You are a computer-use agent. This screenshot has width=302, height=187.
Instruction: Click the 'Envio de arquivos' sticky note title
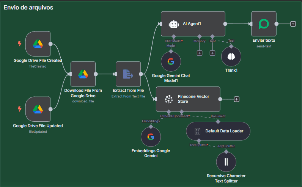pyautogui.click(x=28, y=8)
